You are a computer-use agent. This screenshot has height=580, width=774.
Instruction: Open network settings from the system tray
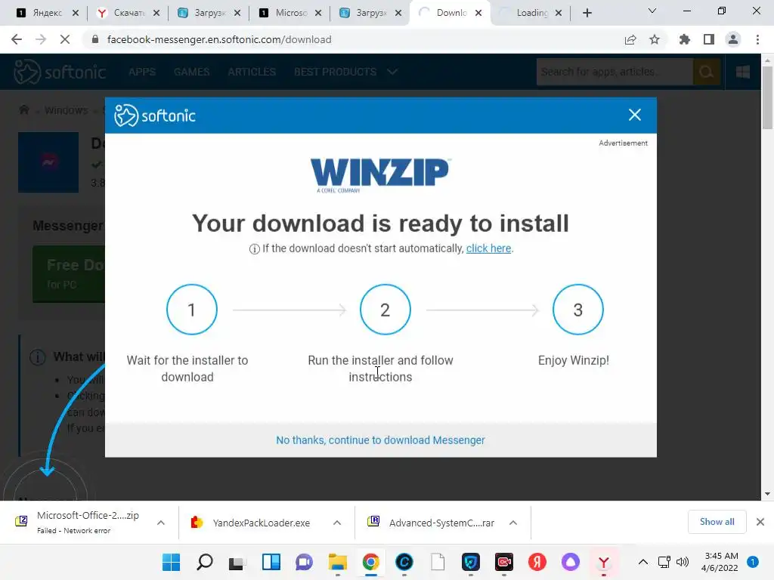pos(664,562)
